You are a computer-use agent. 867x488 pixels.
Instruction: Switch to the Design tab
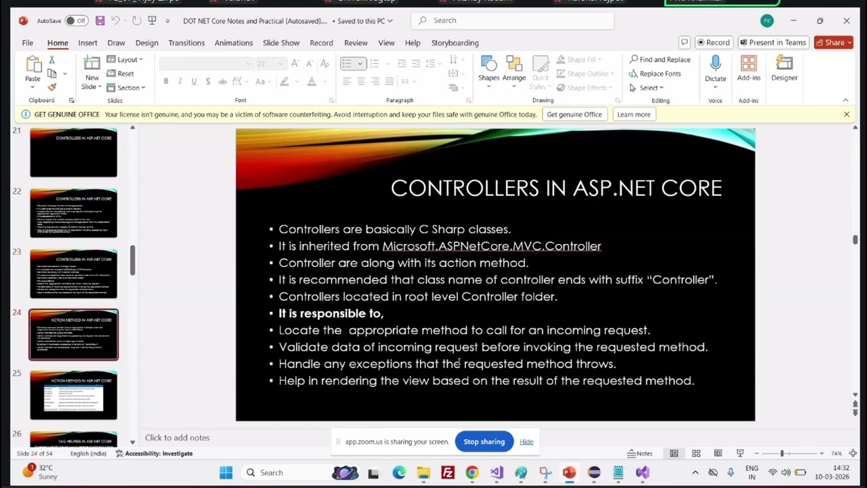(146, 43)
